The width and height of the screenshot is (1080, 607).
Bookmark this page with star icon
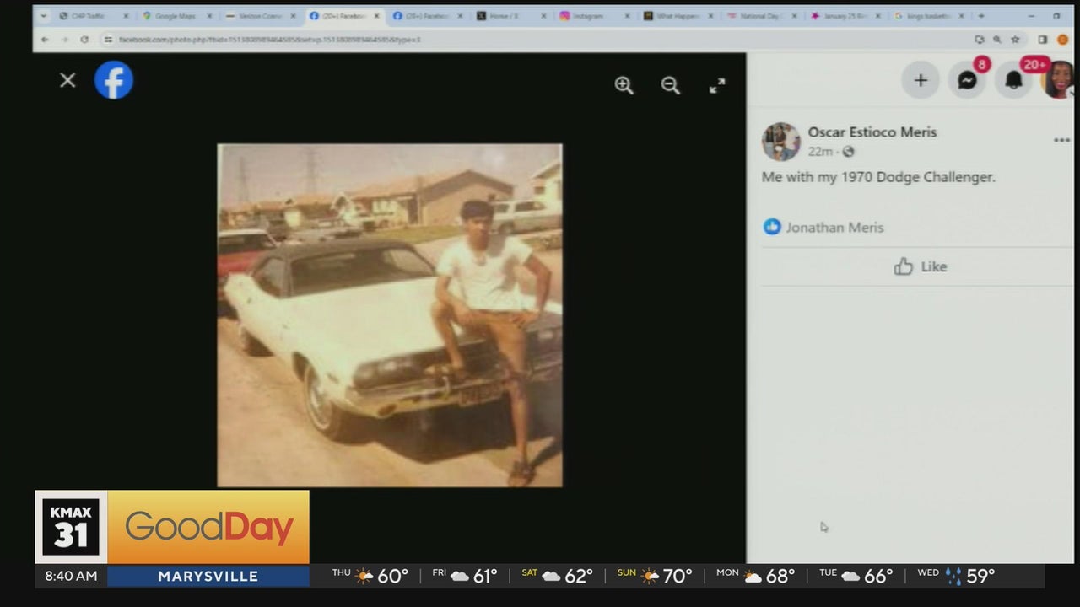coord(1016,39)
